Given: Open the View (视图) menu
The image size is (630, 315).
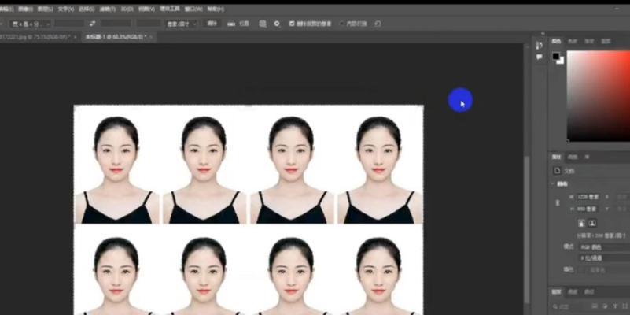Looking at the screenshot, I should point(146,9).
